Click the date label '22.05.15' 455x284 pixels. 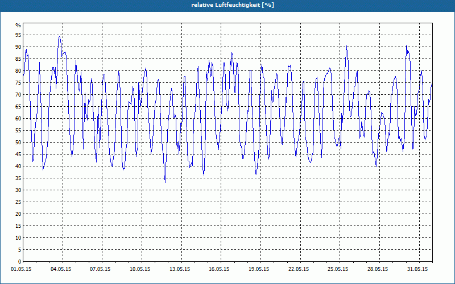299,269
